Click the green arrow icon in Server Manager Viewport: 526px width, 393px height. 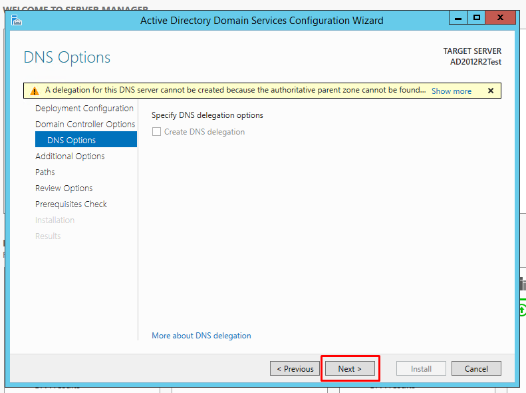click(522, 309)
